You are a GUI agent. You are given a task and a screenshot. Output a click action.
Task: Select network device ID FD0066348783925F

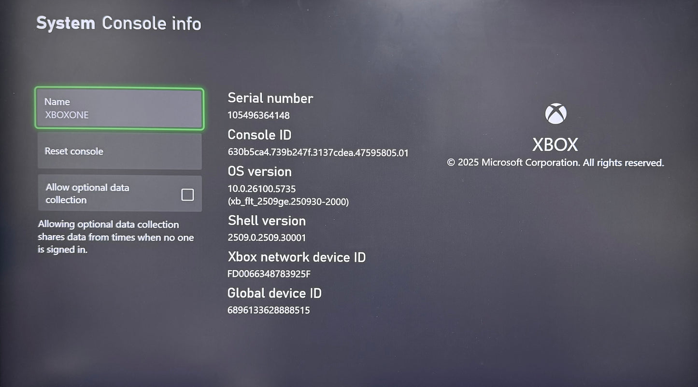point(269,274)
